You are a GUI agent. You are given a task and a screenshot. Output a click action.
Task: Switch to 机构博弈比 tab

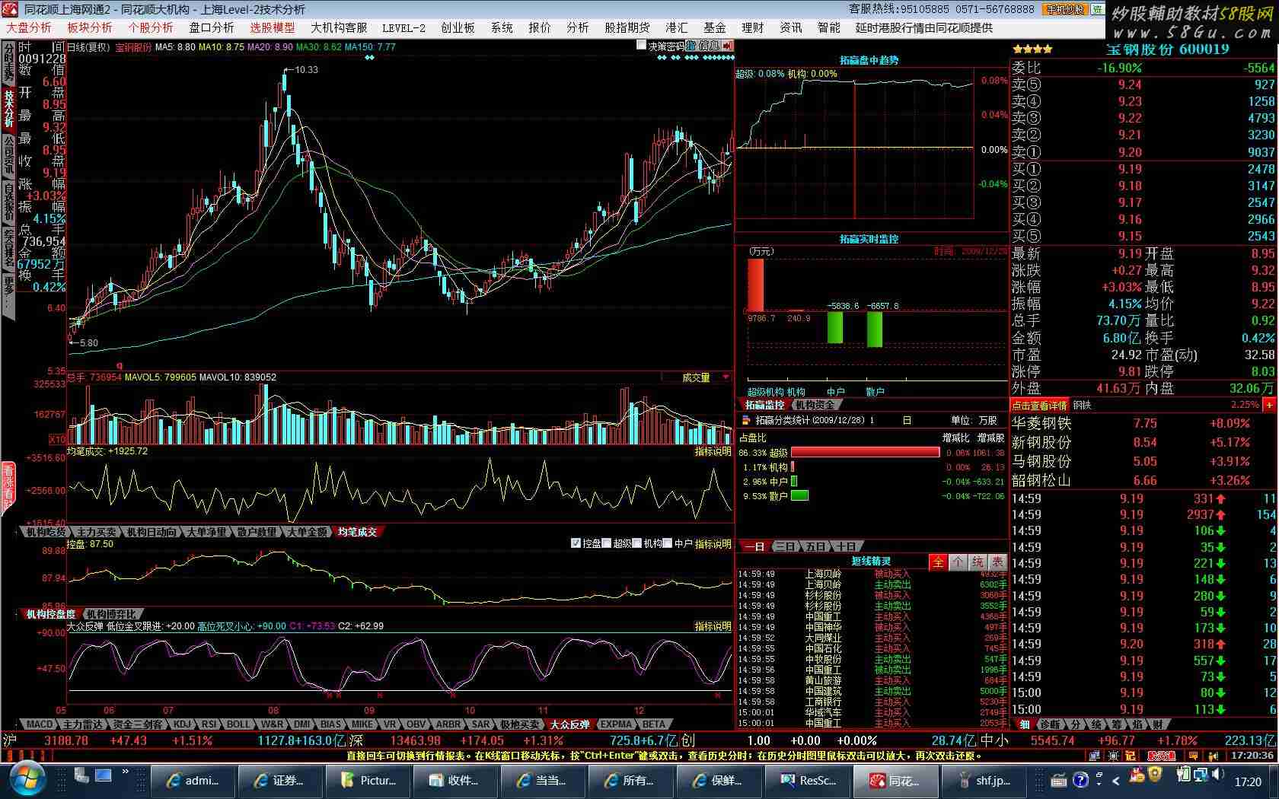[112, 614]
